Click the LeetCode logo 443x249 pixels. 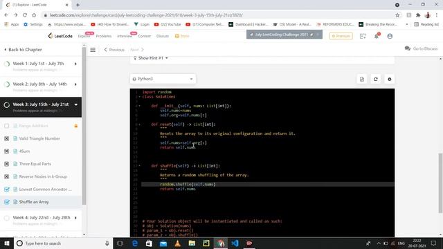[60, 36]
